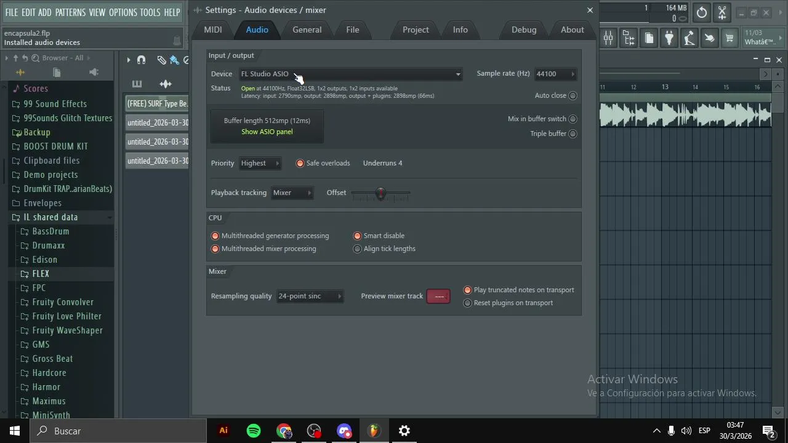Viewport: 788px width, 443px height.
Task: Toggle Play truncated notes on transport
Action: 467,290
